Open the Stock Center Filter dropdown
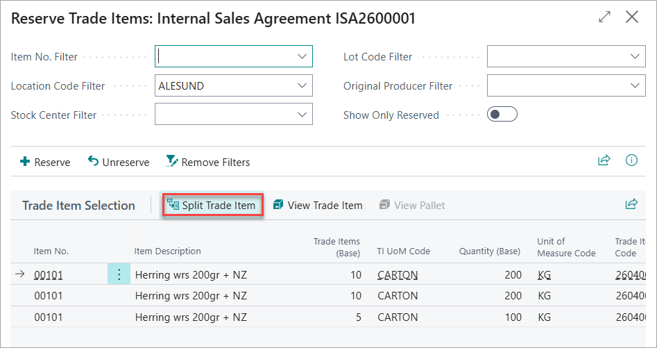Image resolution: width=657 pixels, height=348 pixels. pos(302,115)
